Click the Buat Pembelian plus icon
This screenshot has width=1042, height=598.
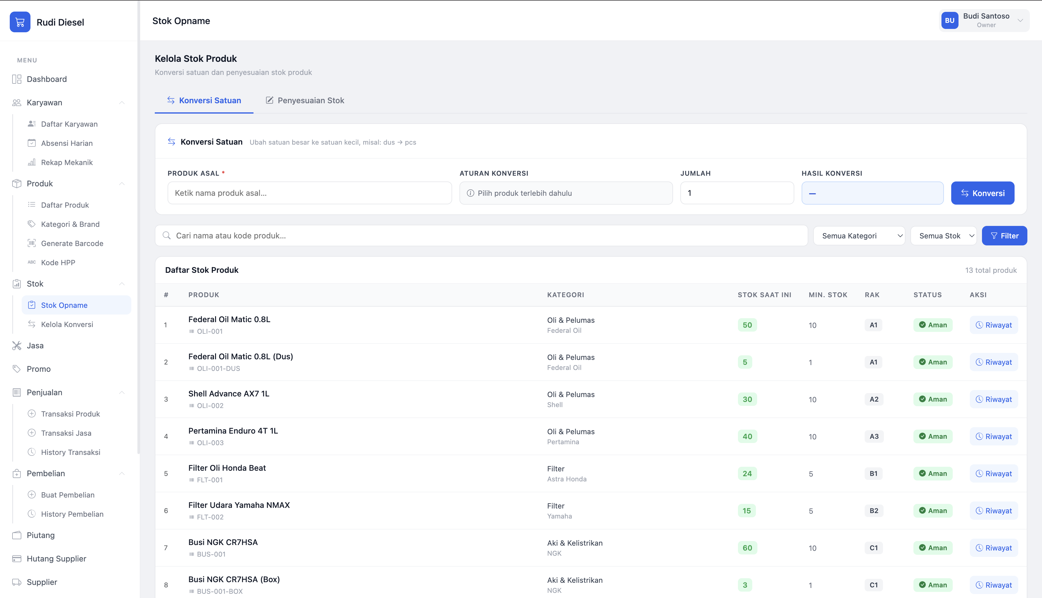(x=32, y=494)
